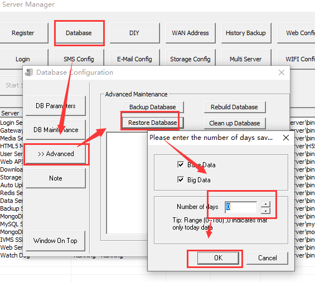Click the Database Configuration title icon
This screenshot has width=315, height=282.
click(30, 72)
